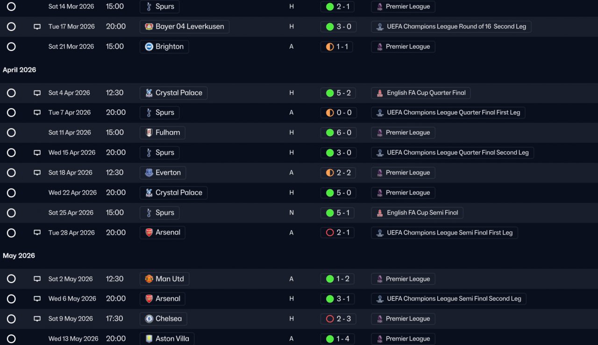Open the Aston Villa team button

pyautogui.click(x=167, y=339)
